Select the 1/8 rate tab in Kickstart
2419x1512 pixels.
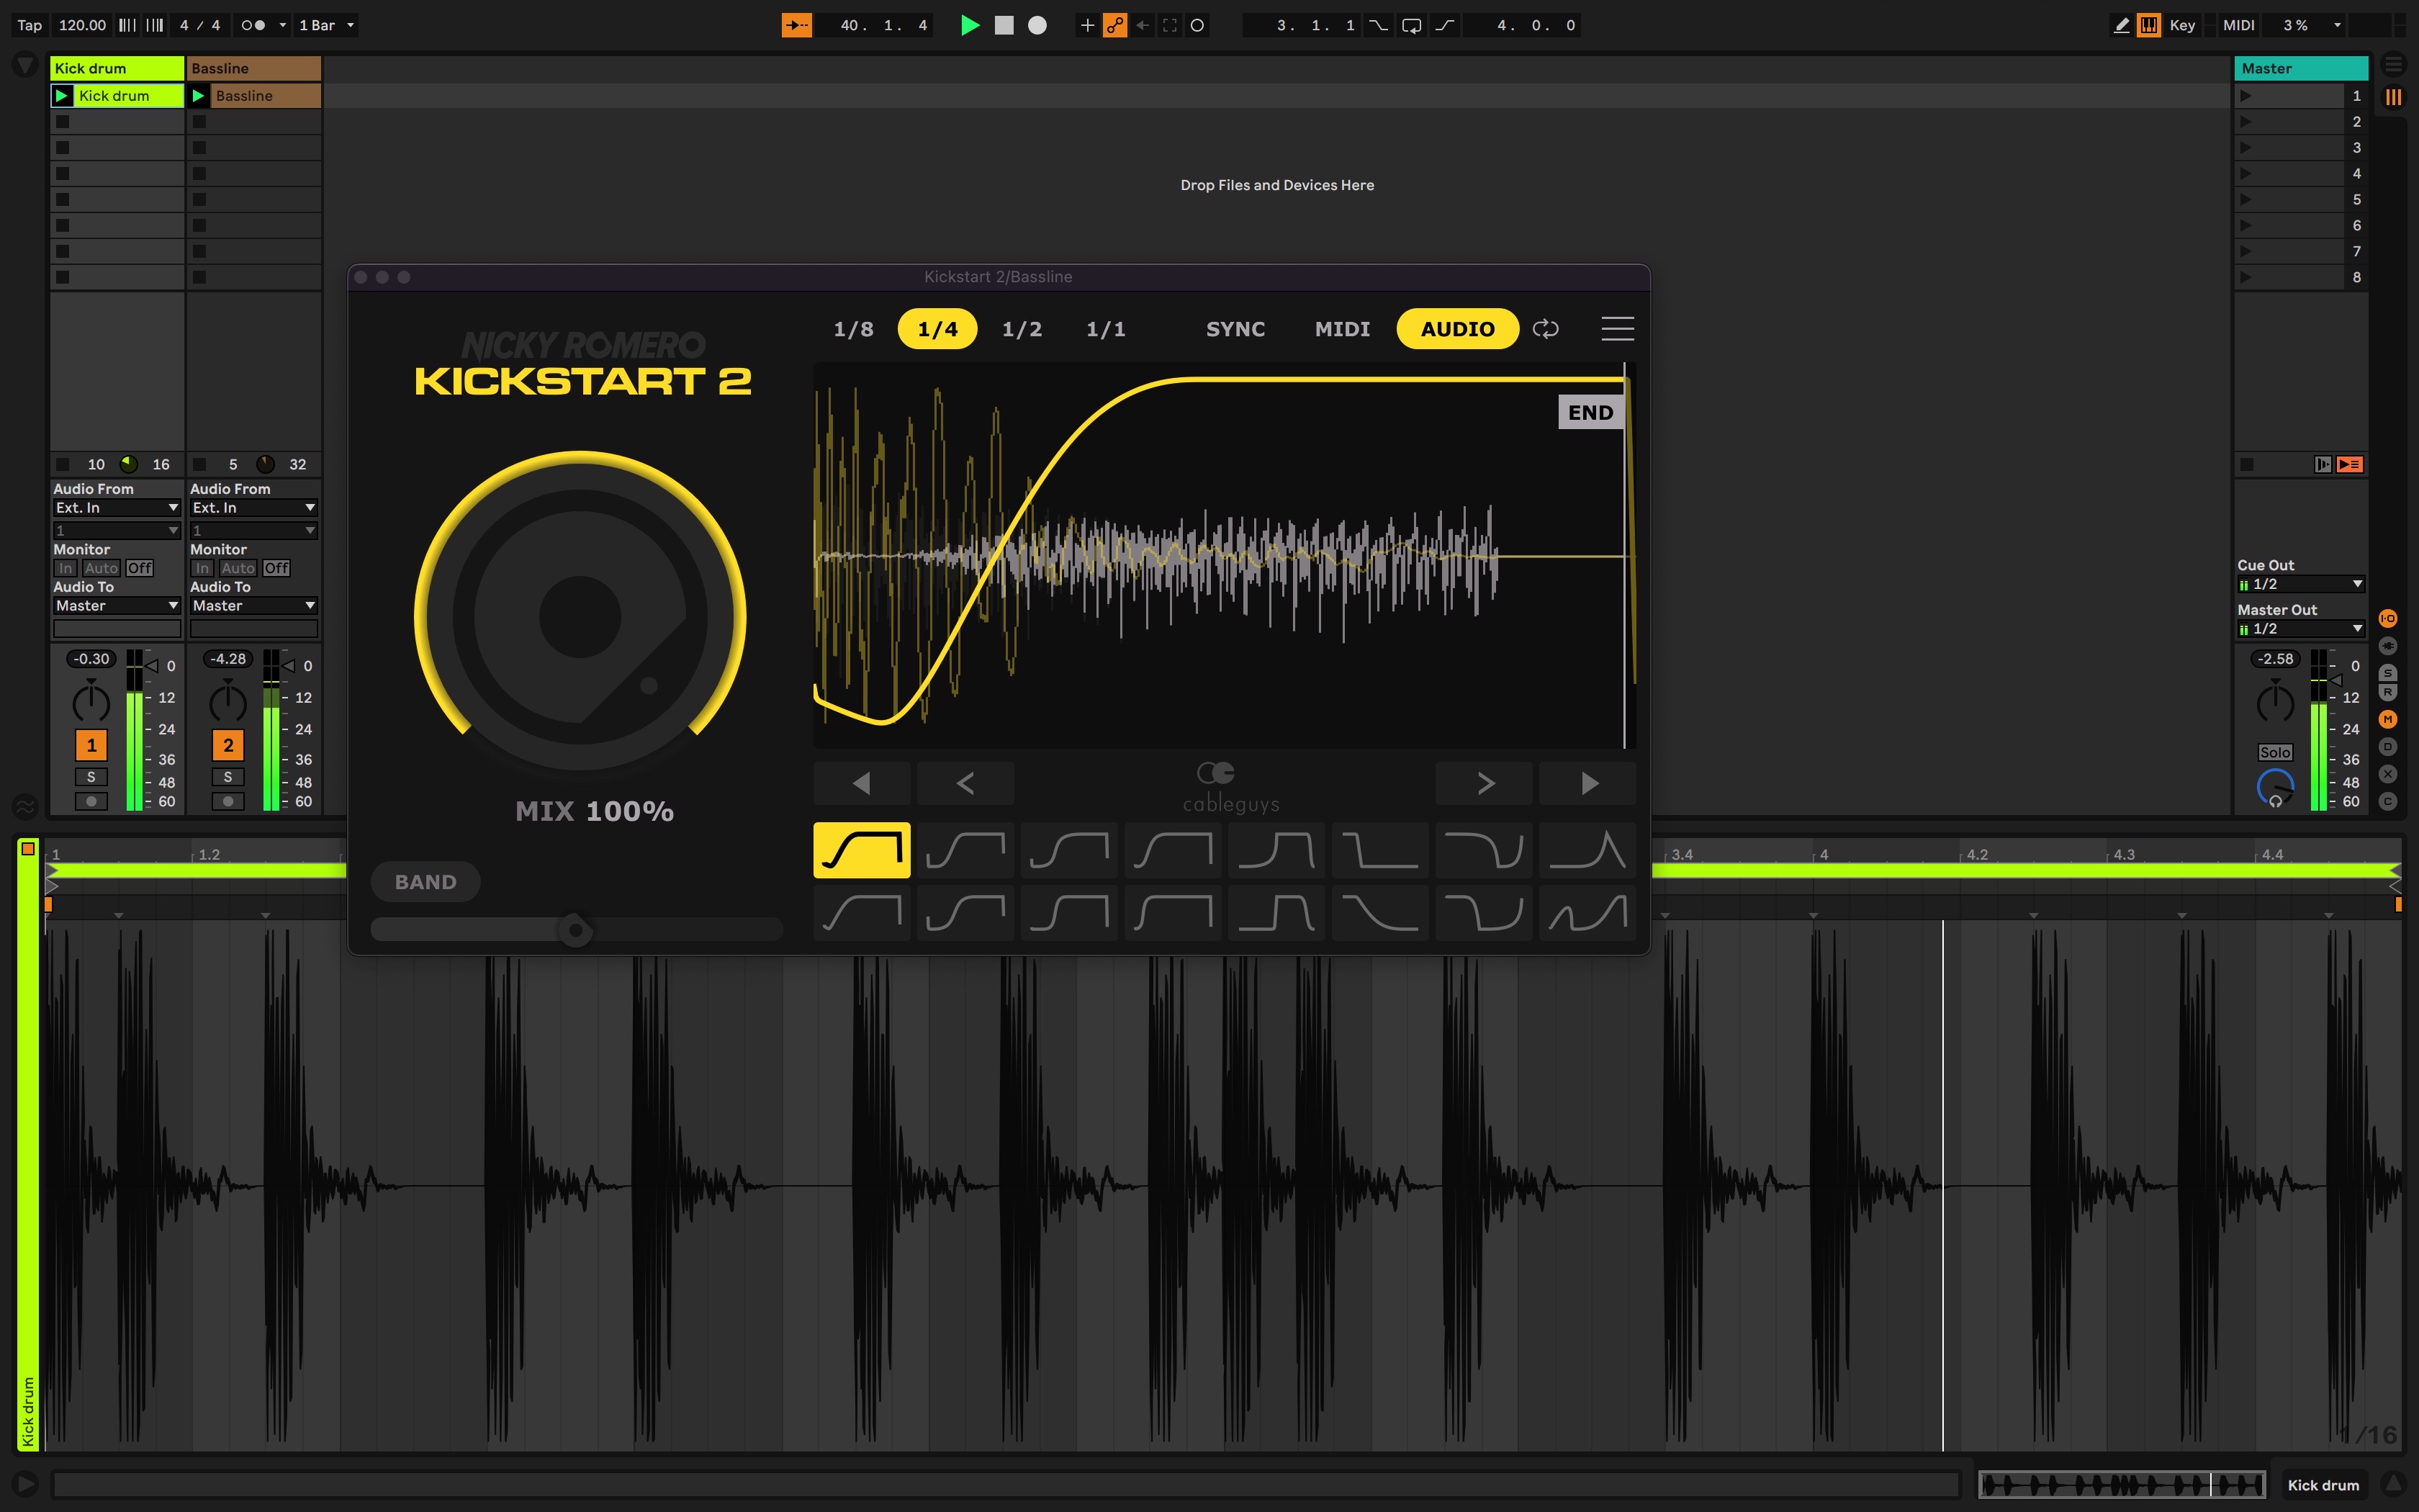[x=854, y=329]
